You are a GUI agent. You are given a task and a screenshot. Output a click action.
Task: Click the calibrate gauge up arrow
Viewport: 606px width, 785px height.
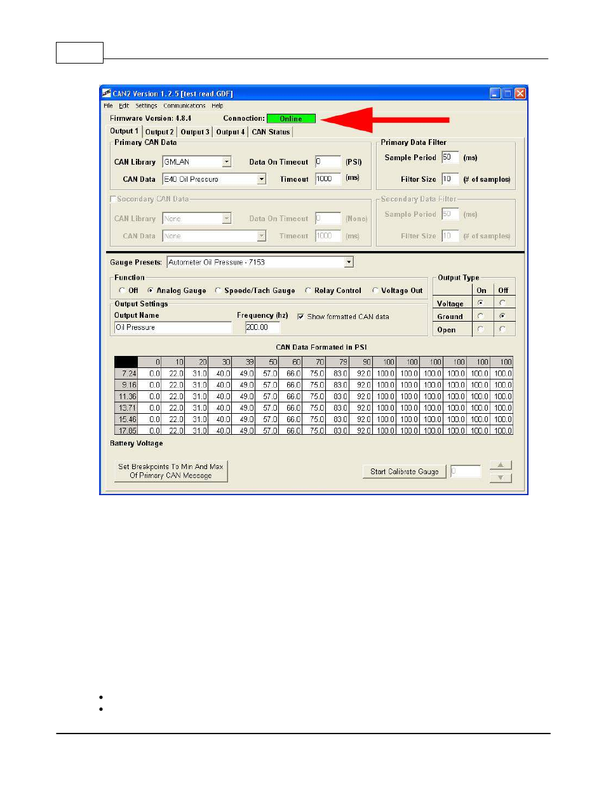501,465
